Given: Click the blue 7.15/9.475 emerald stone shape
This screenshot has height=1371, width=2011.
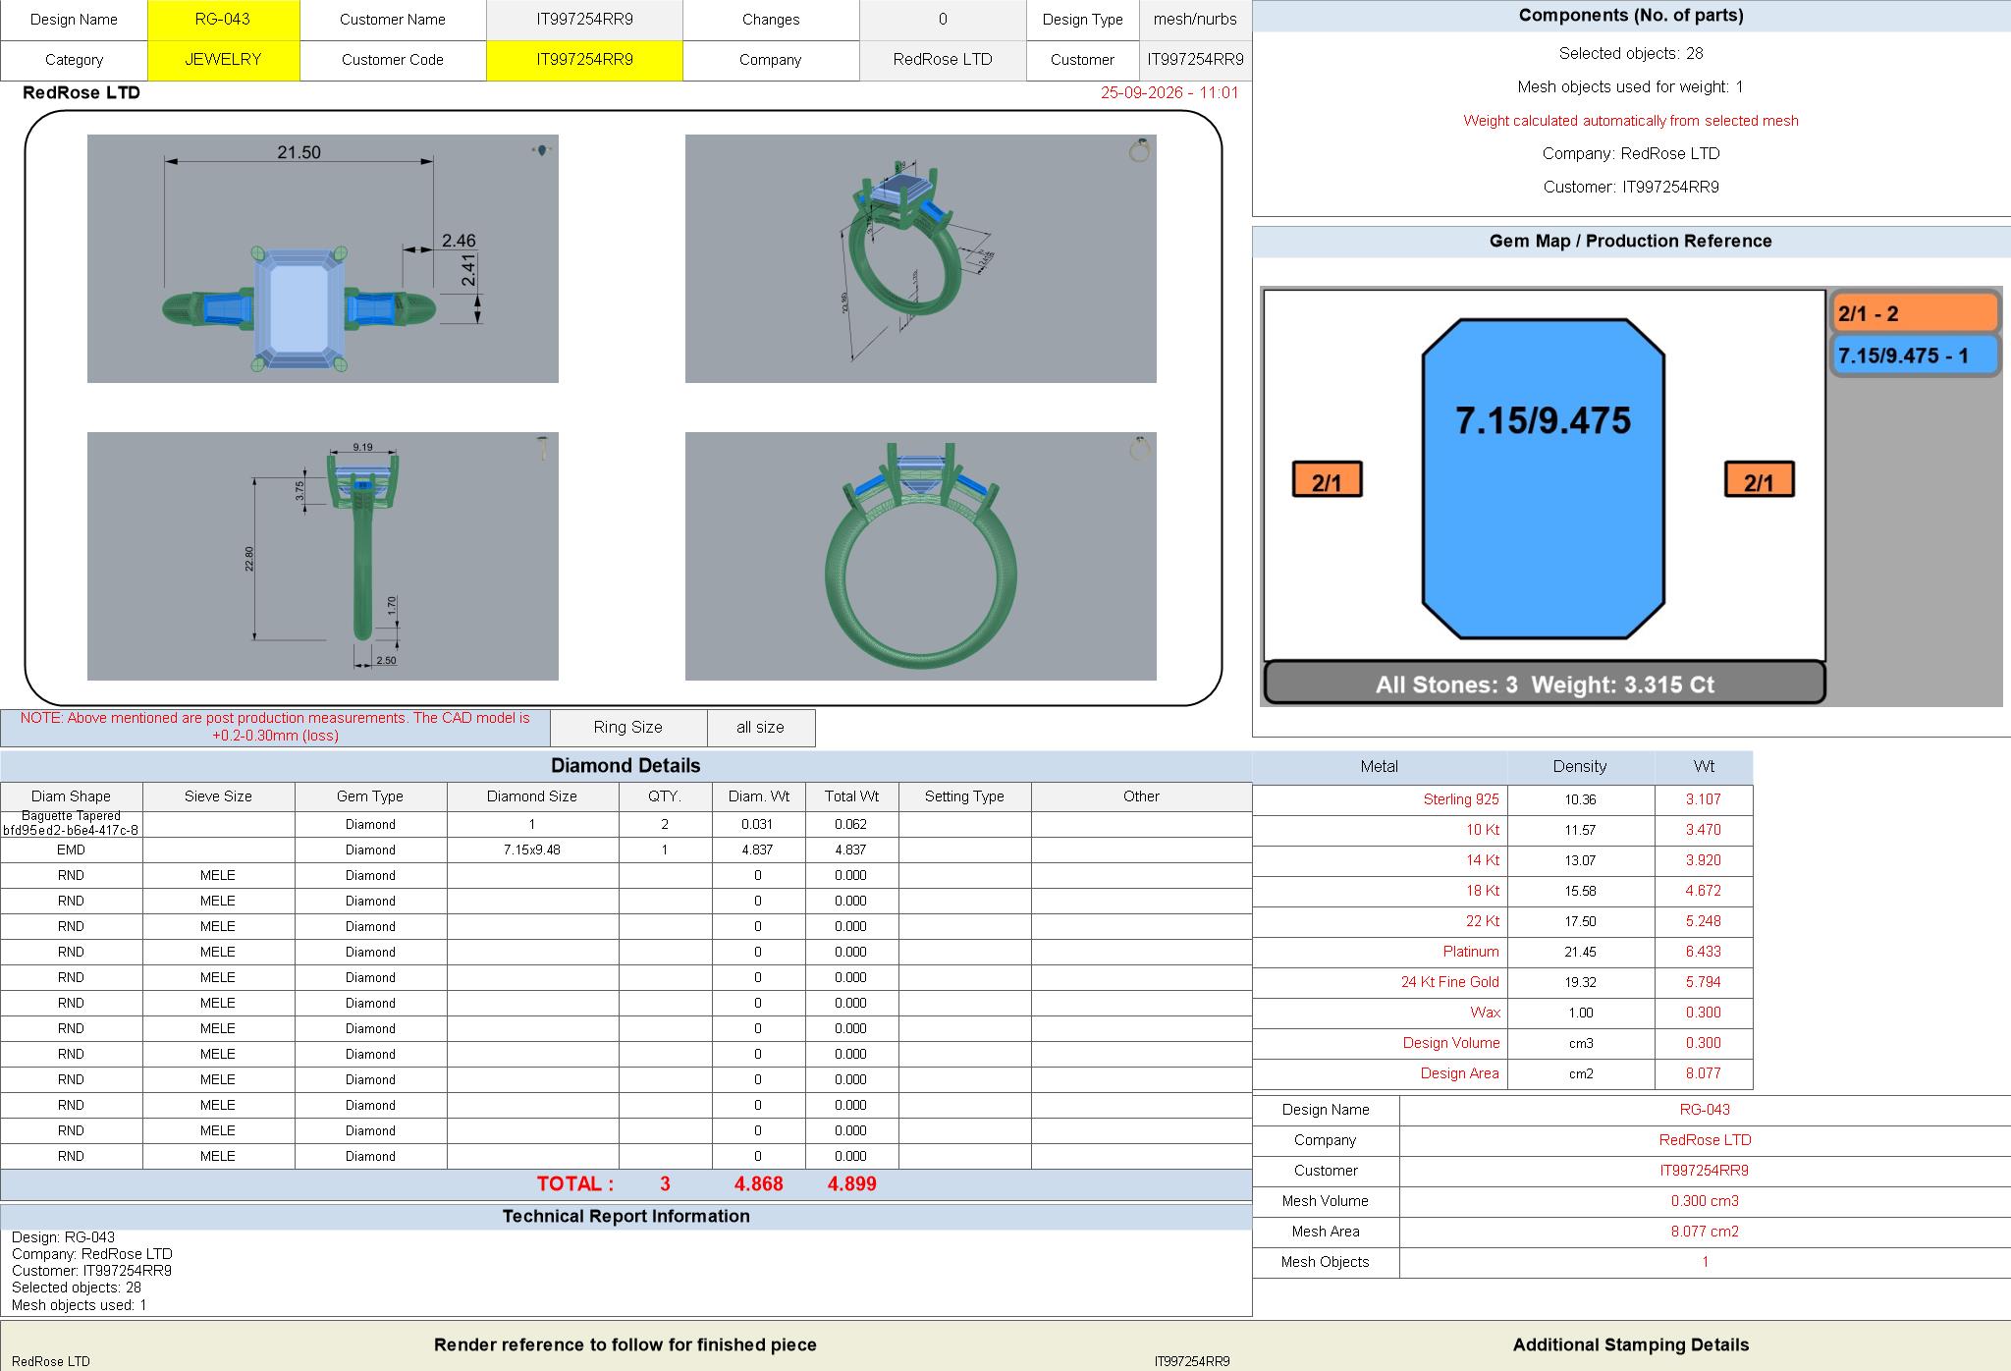Looking at the screenshot, I should [x=1543, y=478].
